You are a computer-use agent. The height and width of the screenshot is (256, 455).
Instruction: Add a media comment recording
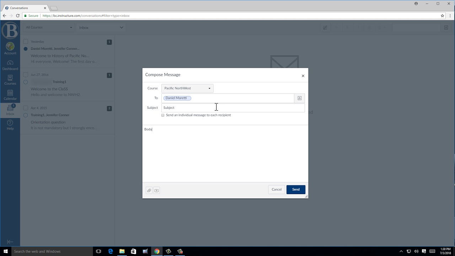tap(156, 191)
